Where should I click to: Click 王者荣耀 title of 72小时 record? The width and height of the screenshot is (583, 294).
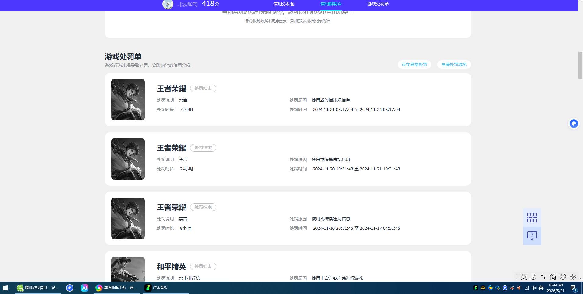(171, 89)
